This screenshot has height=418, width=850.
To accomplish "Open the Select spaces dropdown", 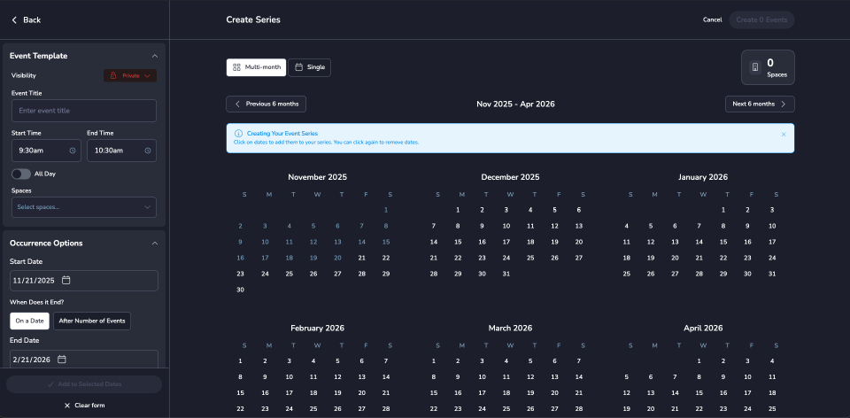I will tap(84, 207).
